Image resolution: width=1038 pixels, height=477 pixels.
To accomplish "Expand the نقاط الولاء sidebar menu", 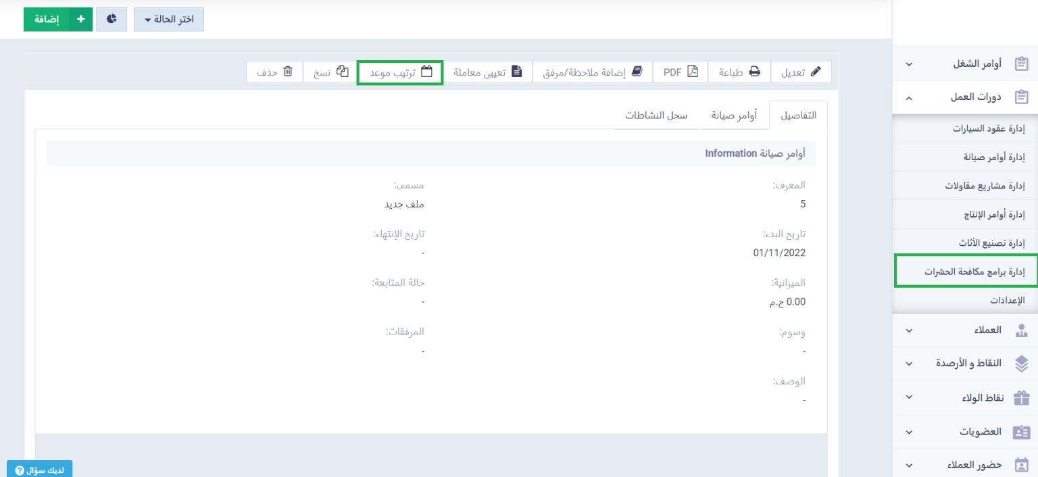I will point(965,397).
